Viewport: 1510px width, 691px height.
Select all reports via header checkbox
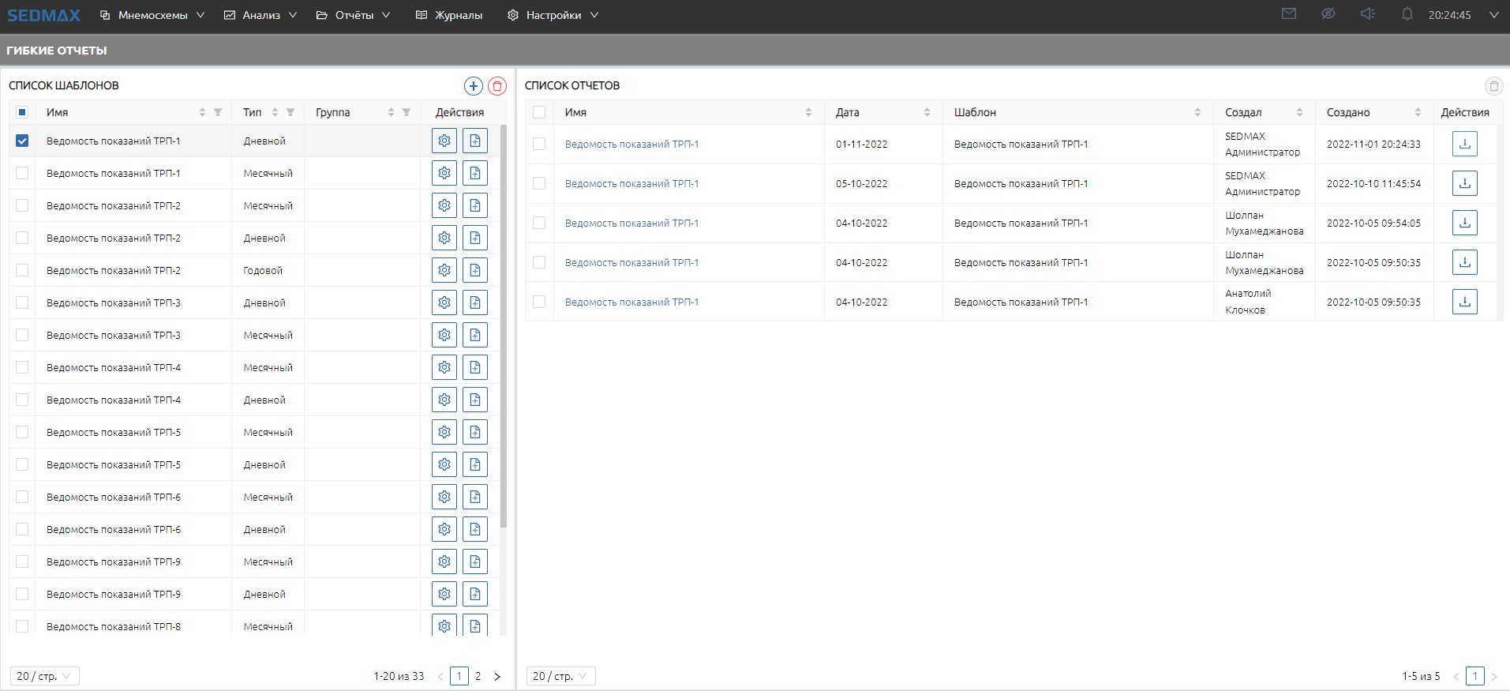tap(539, 112)
